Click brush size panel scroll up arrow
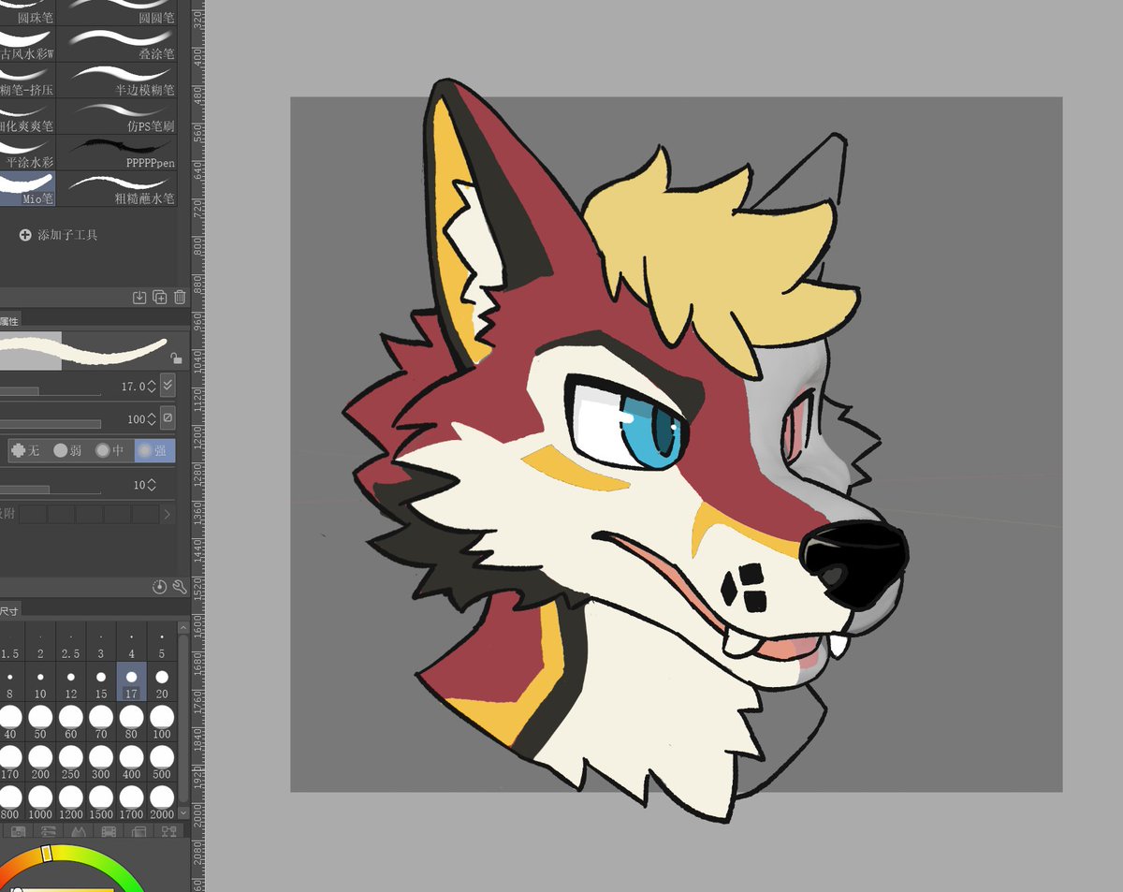The height and width of the screenshot is (892, 1123). point(183,626)
